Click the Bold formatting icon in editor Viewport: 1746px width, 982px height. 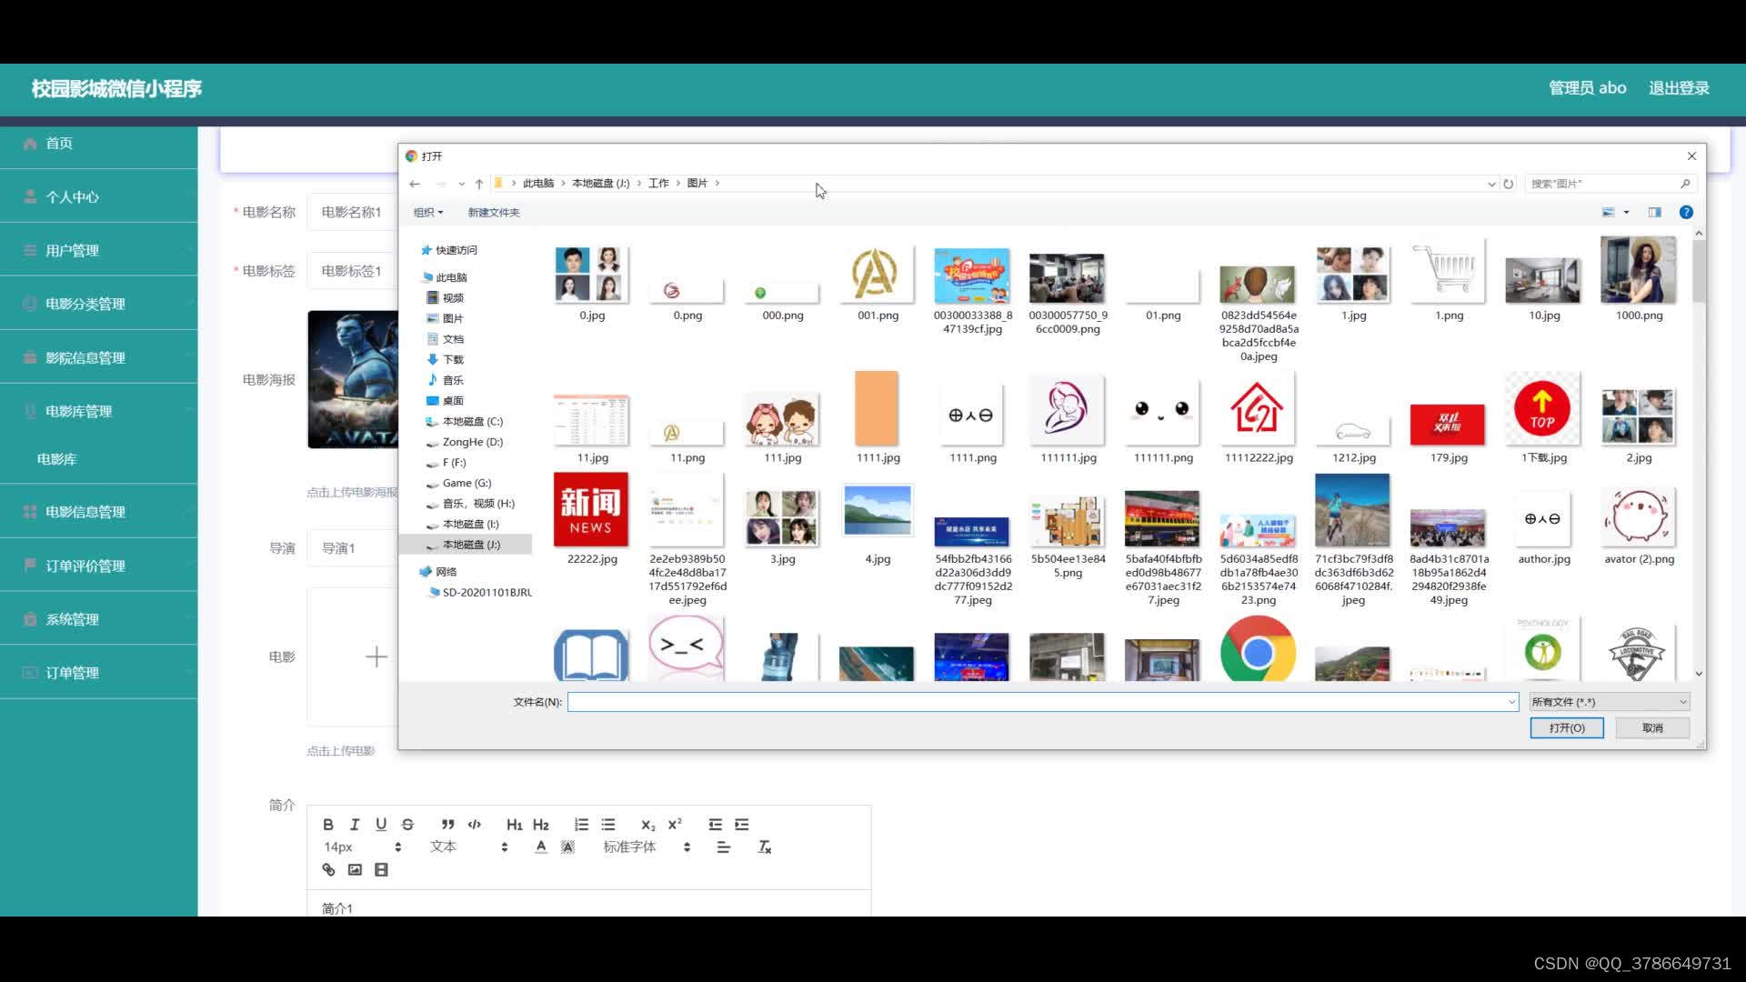[x=328, y=825]
